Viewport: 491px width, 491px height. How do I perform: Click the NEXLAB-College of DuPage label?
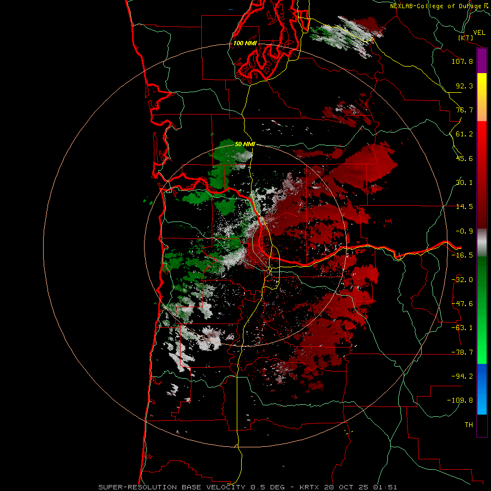click(x=439, y=6)
